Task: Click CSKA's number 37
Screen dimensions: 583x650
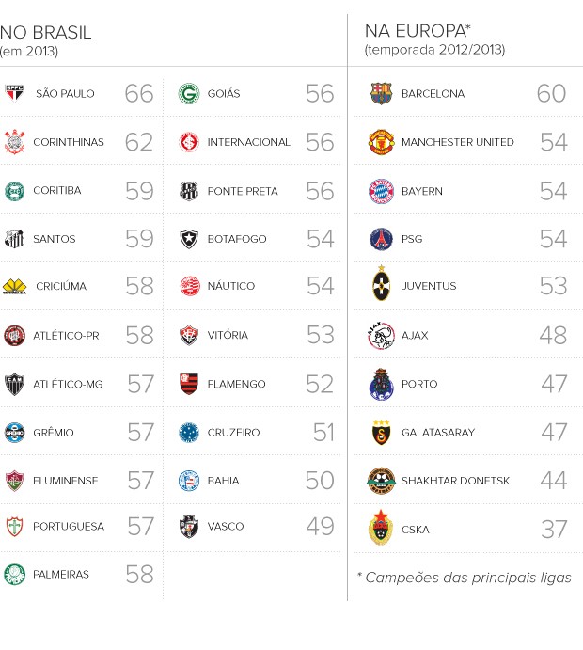Action: click(x=553, y=529)
